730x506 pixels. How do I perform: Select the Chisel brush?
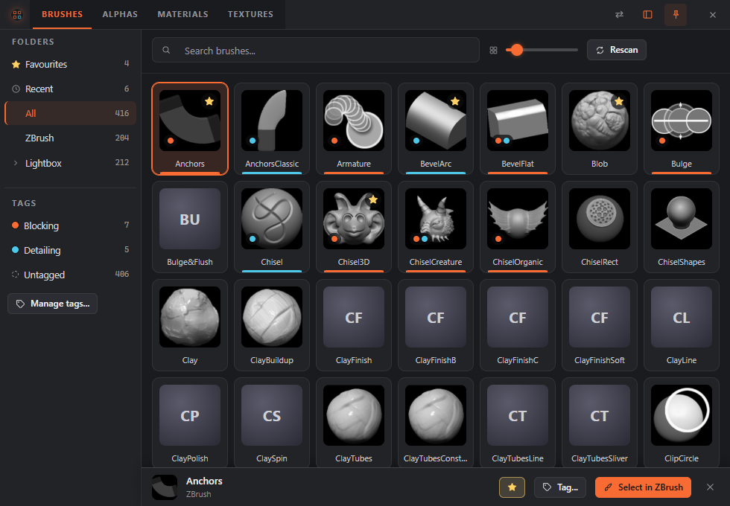272,227
